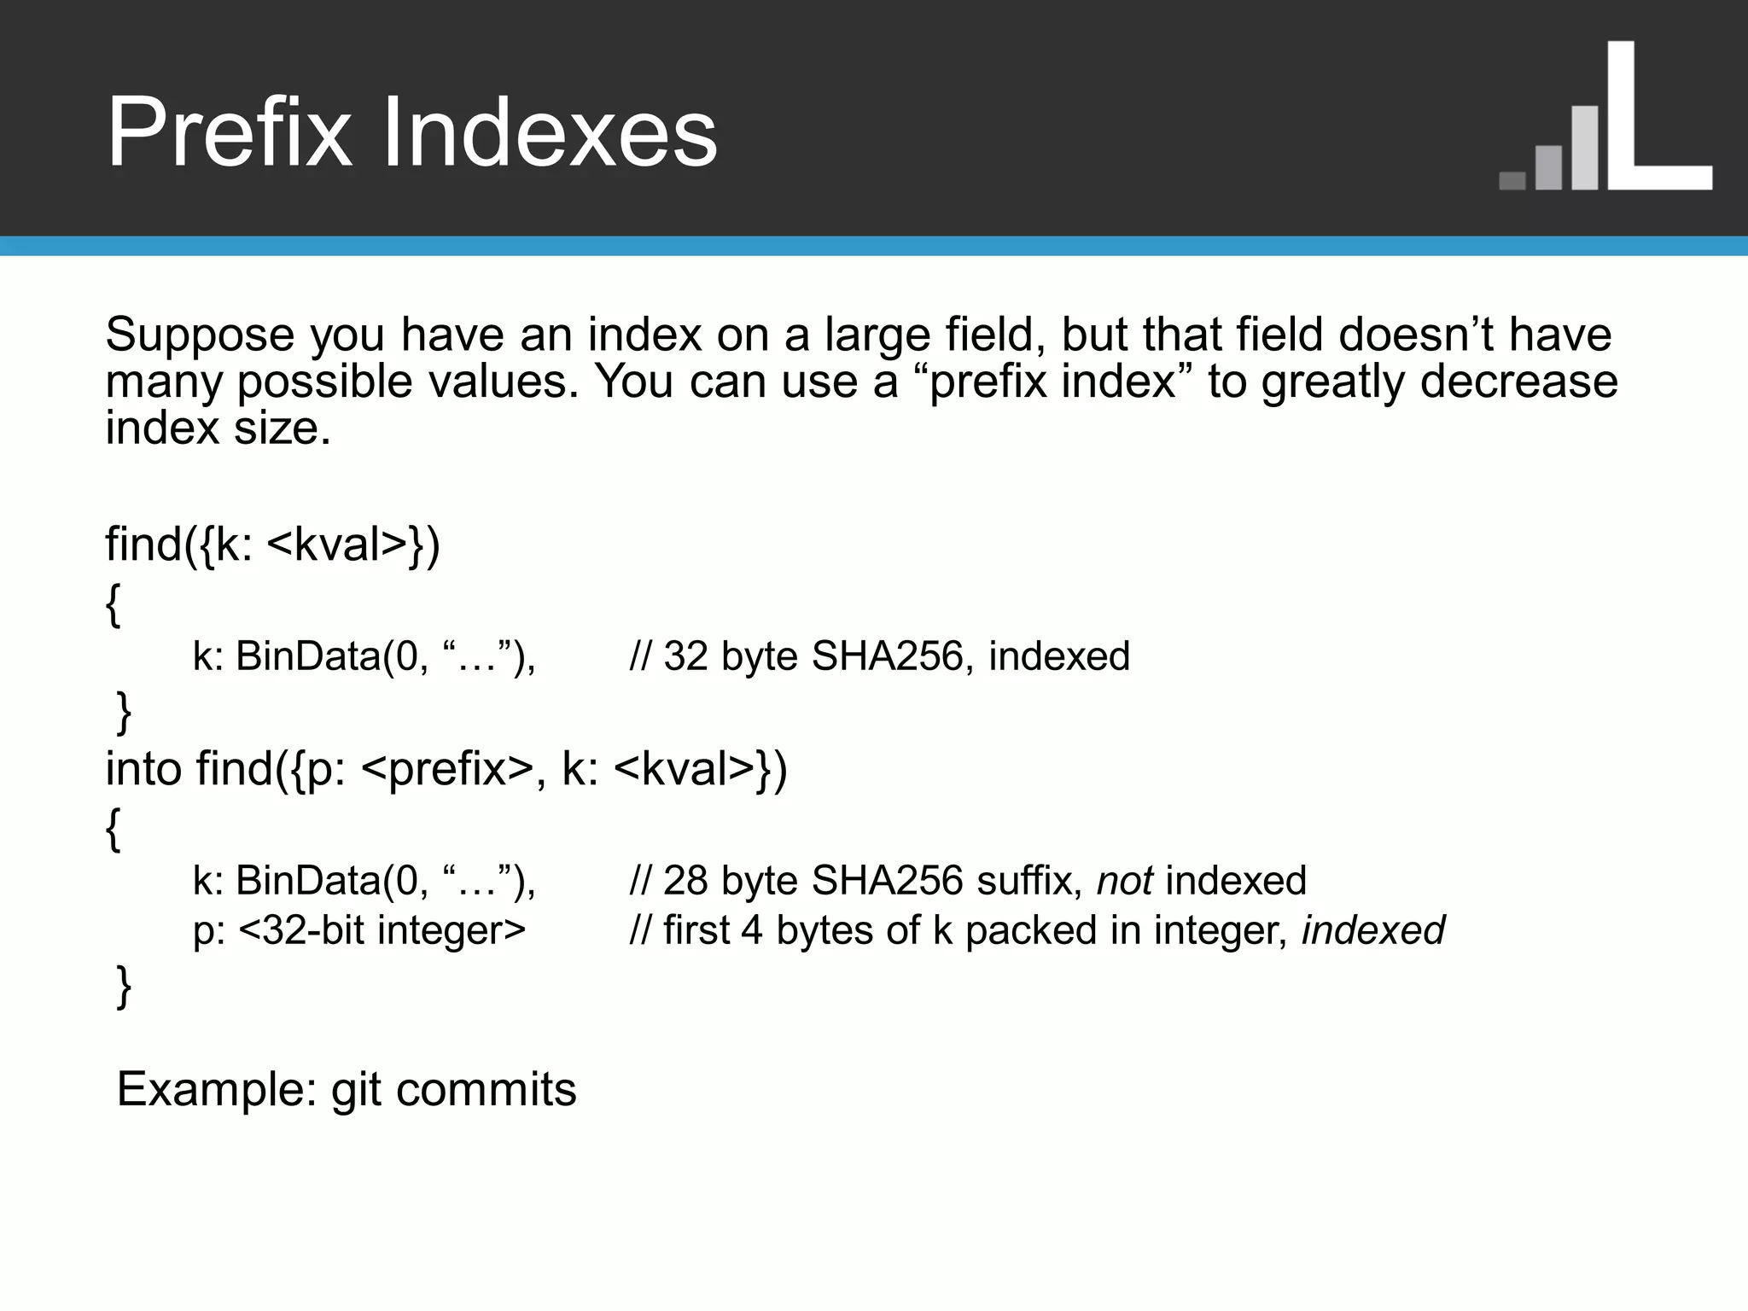This screenshot has height=1311, width=1748.
Task: Click the blue divider stripe under header
Action: pos(874,247)
